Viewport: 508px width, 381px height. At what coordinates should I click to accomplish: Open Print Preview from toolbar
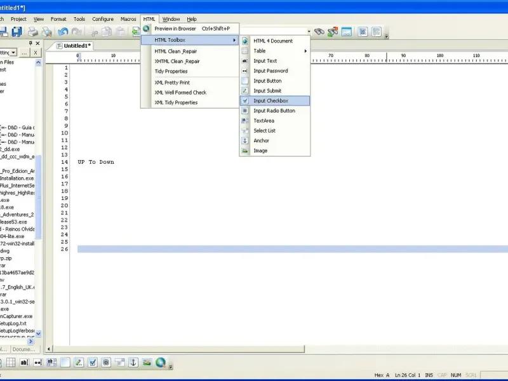tap(46, 32)
